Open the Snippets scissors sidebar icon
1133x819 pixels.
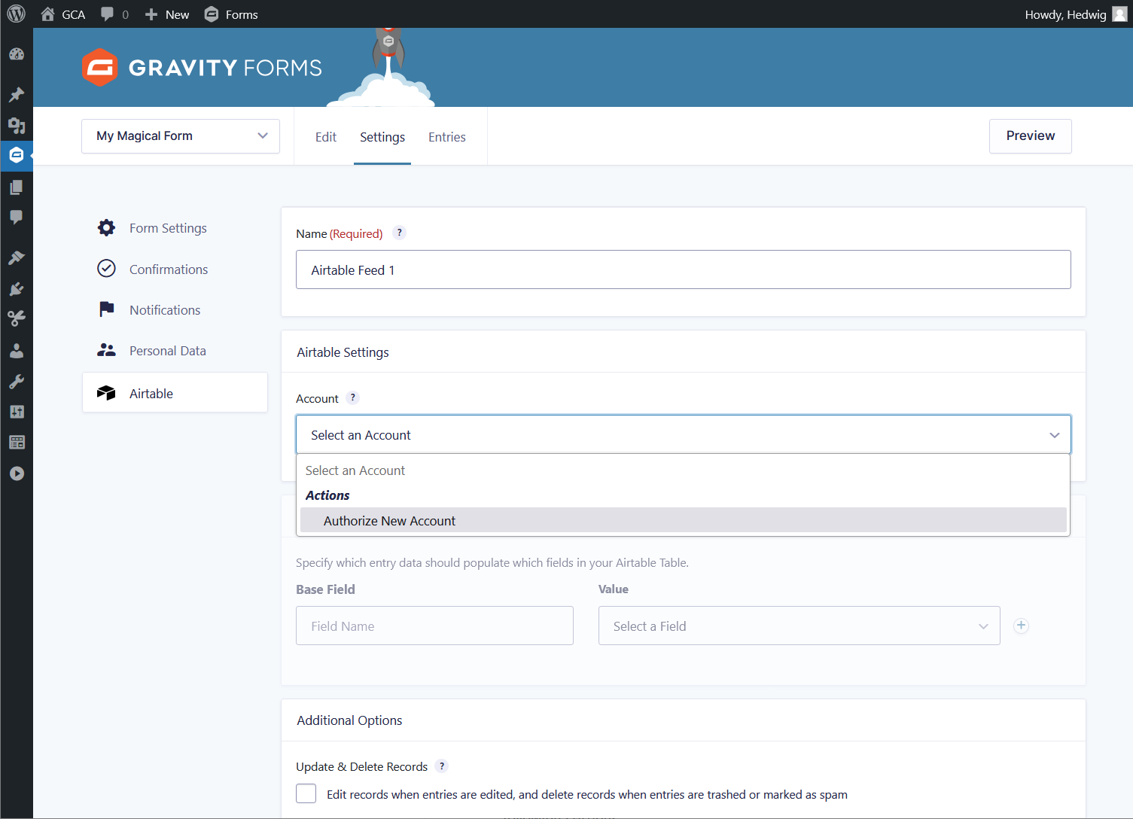point(17,319)
